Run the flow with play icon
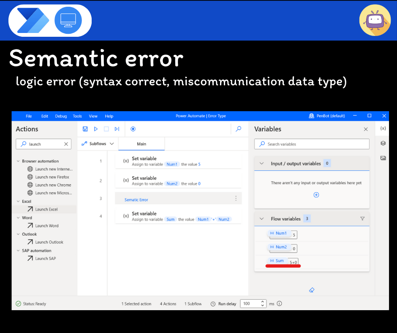This screenshot has width=397, height=333. tap(96, 129)
